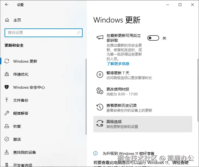Click the history clock icon for 查看更新历史记录
199x167 pixels.
click(100, 107)
